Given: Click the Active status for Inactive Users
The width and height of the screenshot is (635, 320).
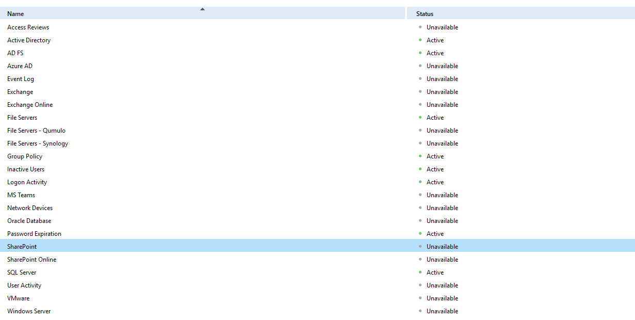Looking at the screenshot, I should coord(435,169).
